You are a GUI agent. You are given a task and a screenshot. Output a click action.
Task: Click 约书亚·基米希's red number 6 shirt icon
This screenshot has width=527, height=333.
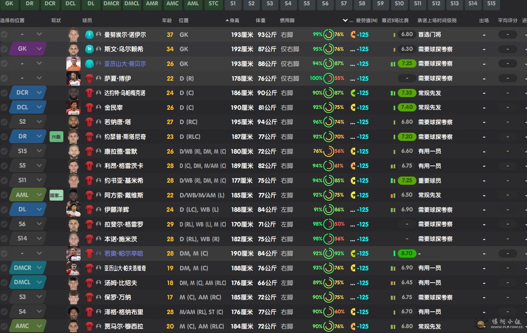point(89,181)
